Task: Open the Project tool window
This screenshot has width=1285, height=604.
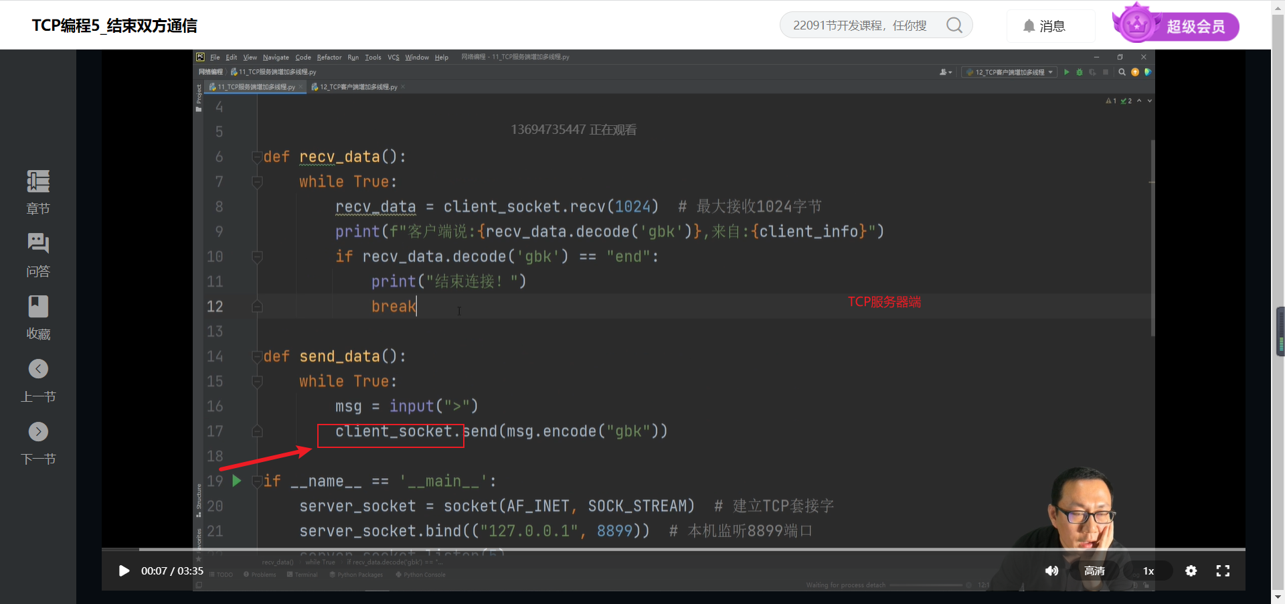Action: 199,98
